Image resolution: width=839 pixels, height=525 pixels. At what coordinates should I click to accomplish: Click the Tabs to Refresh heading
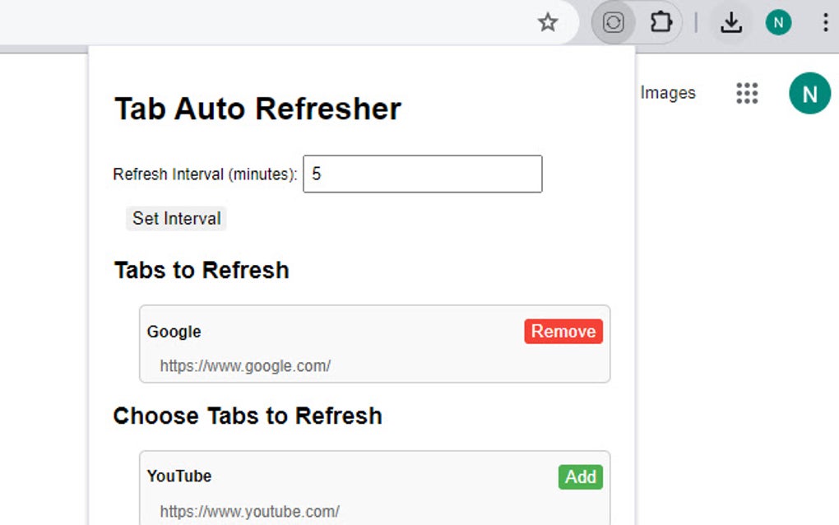(201, 270)
